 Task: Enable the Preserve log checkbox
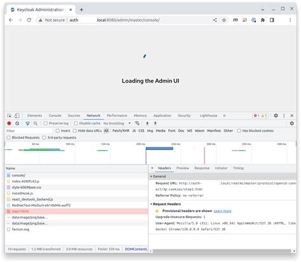(46, 123)
